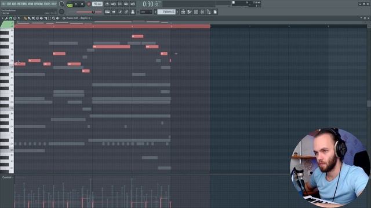Select the Draw pencil tool
This screenshot has height=208, width=371.
coord(25,18)
